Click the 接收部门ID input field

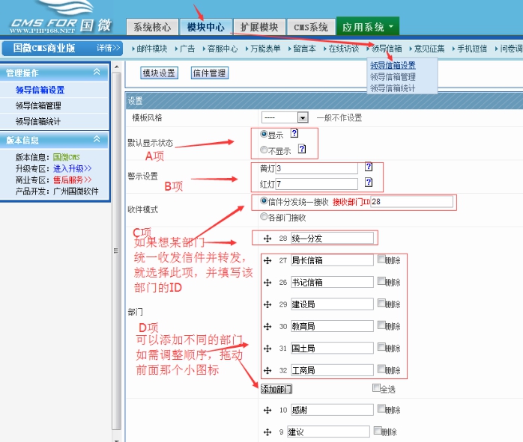(411, 201)
